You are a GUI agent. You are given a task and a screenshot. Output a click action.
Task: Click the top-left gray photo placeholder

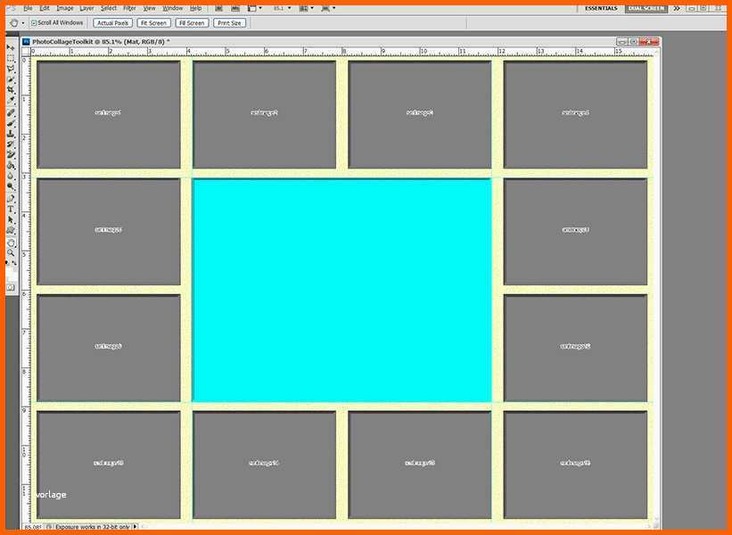tap(109, 113)
